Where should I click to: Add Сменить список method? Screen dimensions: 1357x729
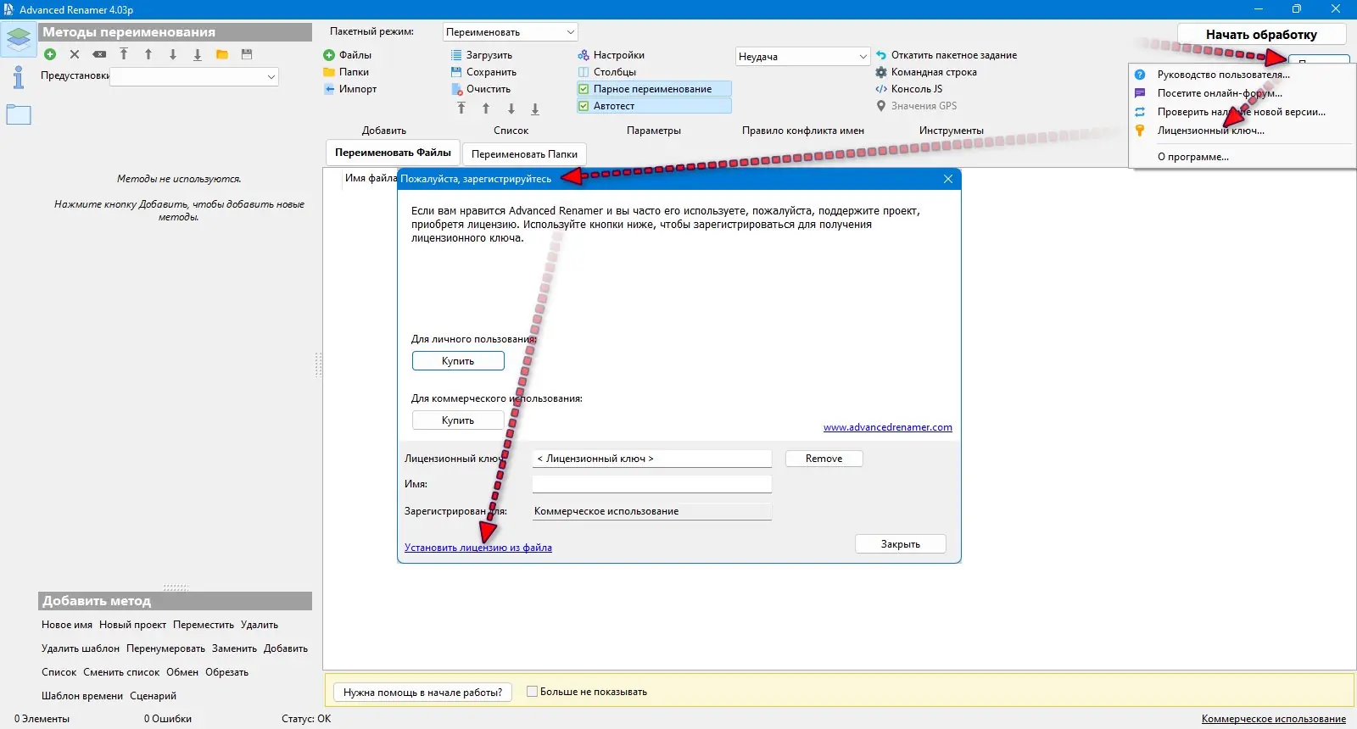coord(121,672)
